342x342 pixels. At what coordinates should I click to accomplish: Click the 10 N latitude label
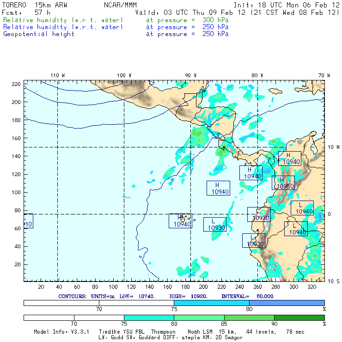(x=334, y=147)
